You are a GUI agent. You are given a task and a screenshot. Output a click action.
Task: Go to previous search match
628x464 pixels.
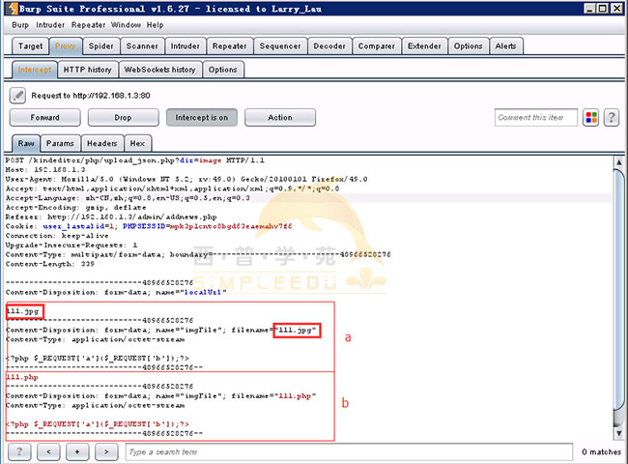48,452
